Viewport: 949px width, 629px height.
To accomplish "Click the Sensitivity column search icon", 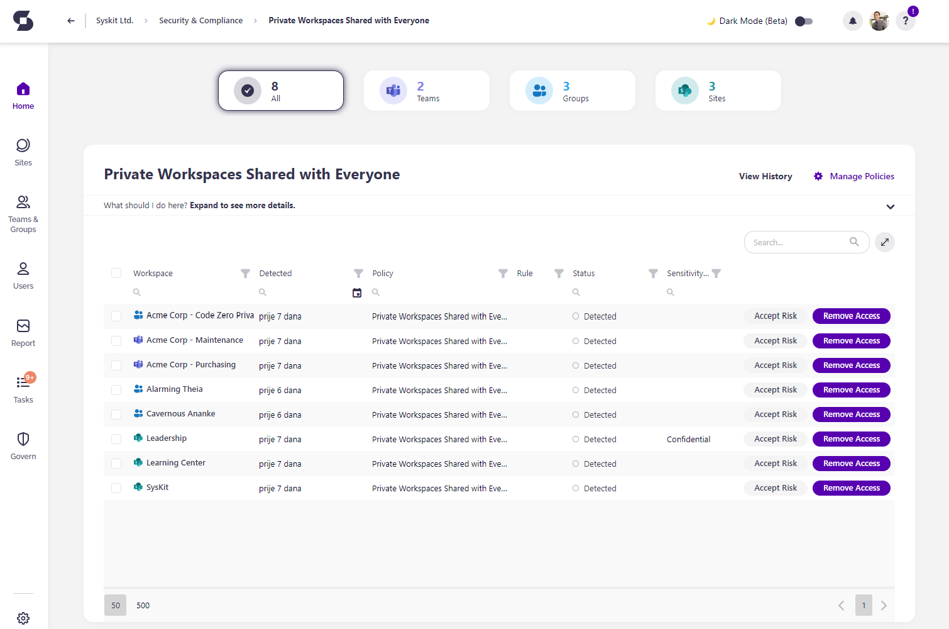I will point(671,292).
